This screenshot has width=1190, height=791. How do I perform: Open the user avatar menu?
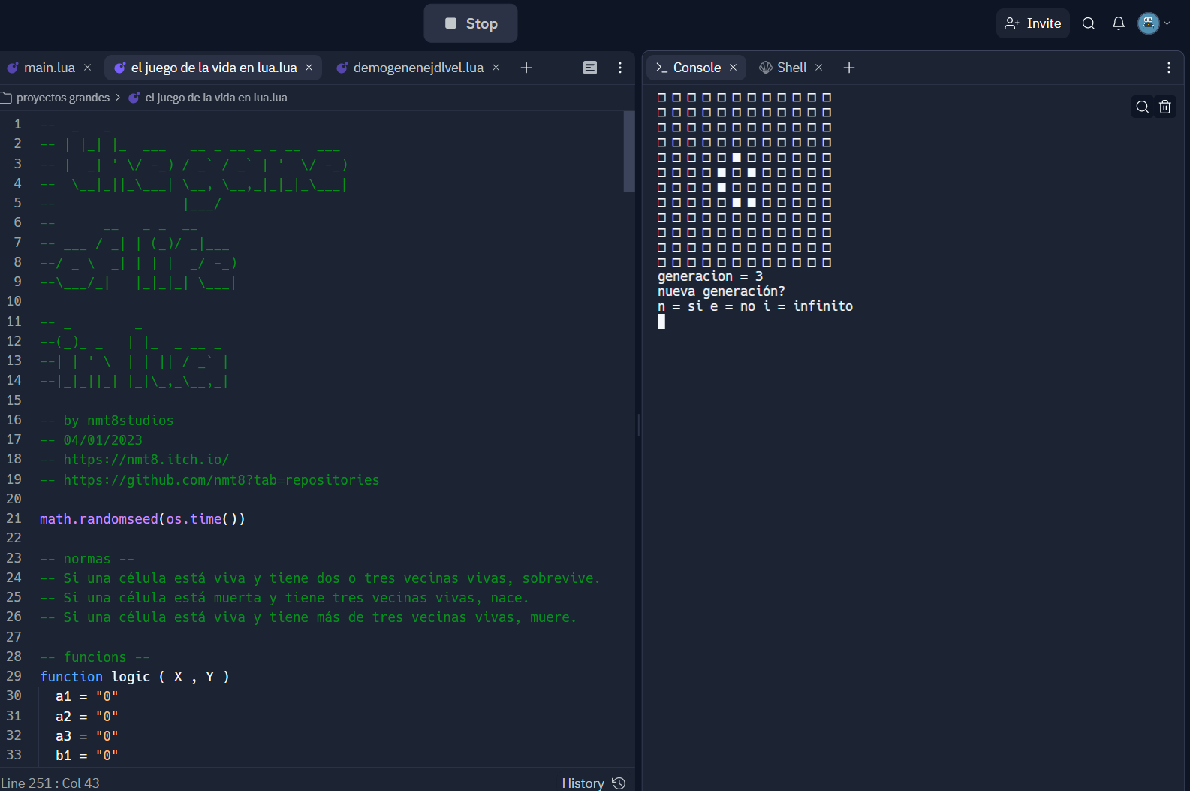tap(1154, 23)
